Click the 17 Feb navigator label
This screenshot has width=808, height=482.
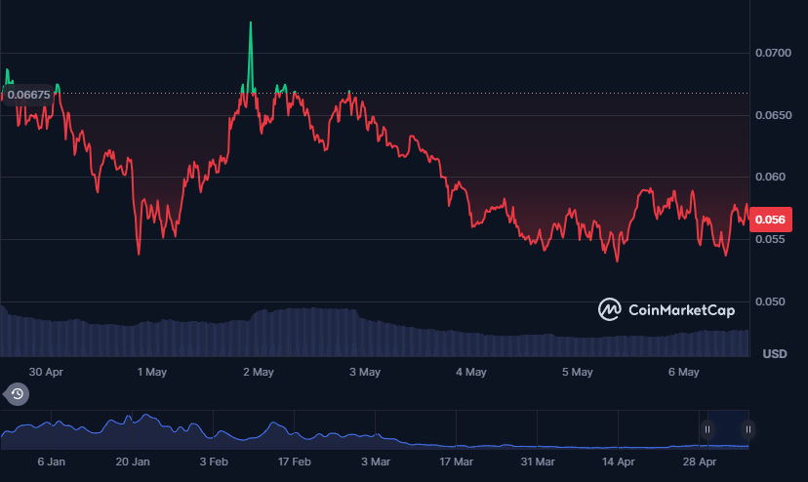pos(295,462)
